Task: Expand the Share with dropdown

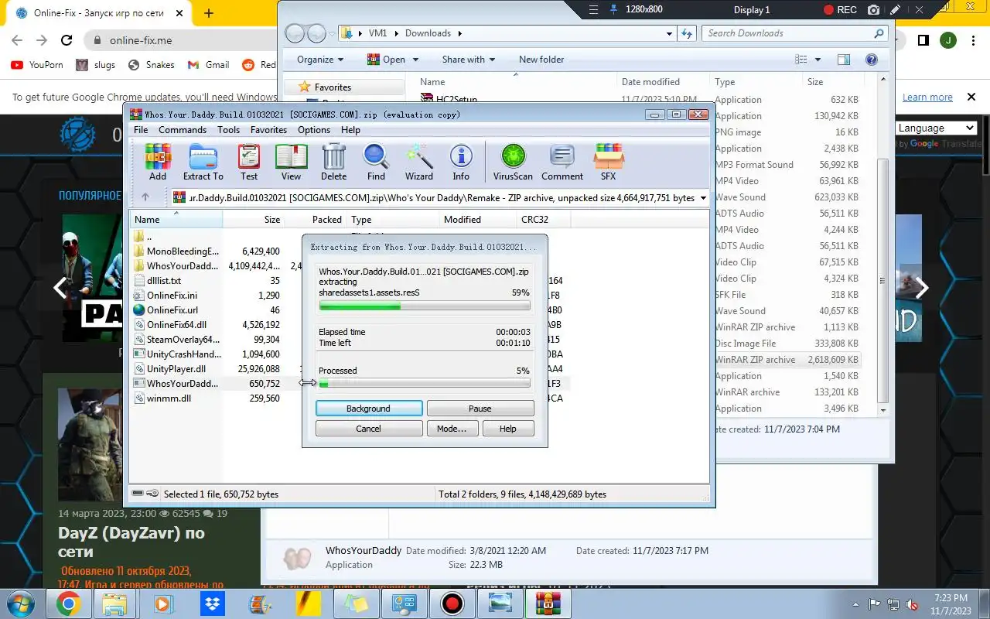Action: pyautogui.click(x=469, y=60)
